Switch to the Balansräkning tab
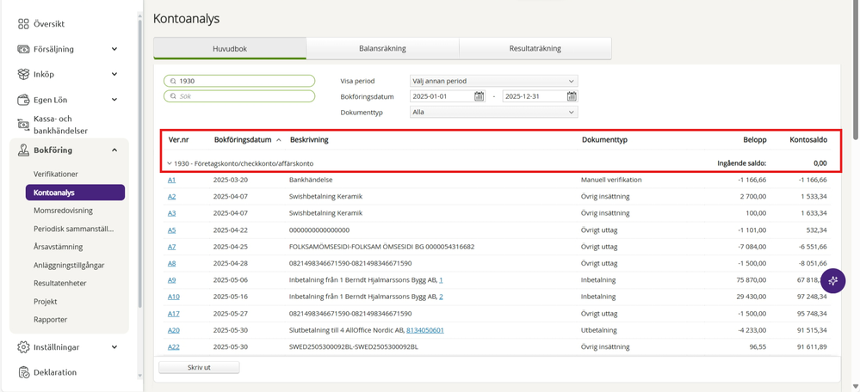Viewport: 860px width, 392px height. [x=382, y=48]
